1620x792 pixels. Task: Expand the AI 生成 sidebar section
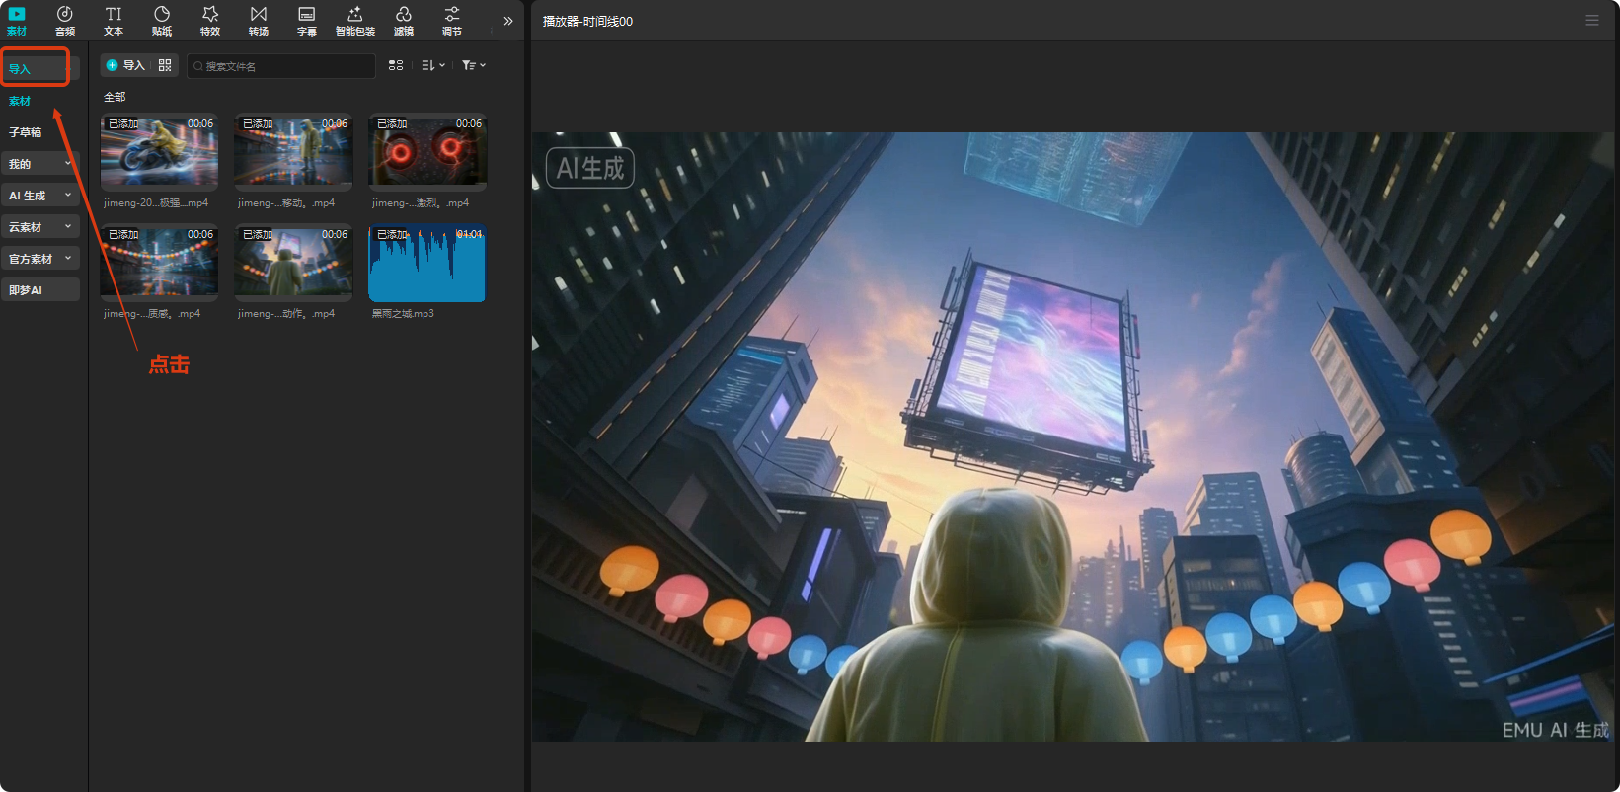coord(39,196)
